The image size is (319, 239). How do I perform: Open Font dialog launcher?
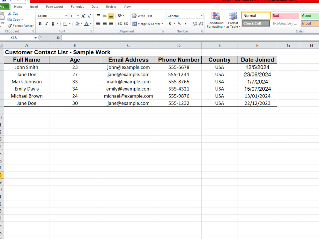click(91, 32)
